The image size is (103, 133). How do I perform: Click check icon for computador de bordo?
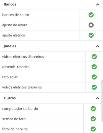[x=93, y=109]
